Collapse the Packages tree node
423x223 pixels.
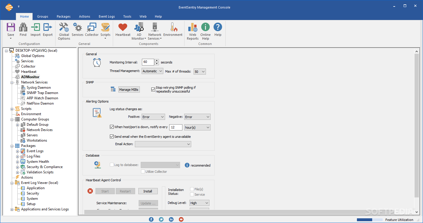pos(12,146)
